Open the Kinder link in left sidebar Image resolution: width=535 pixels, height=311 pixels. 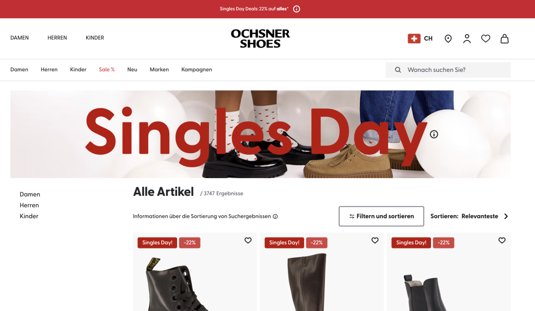[29, 216]
